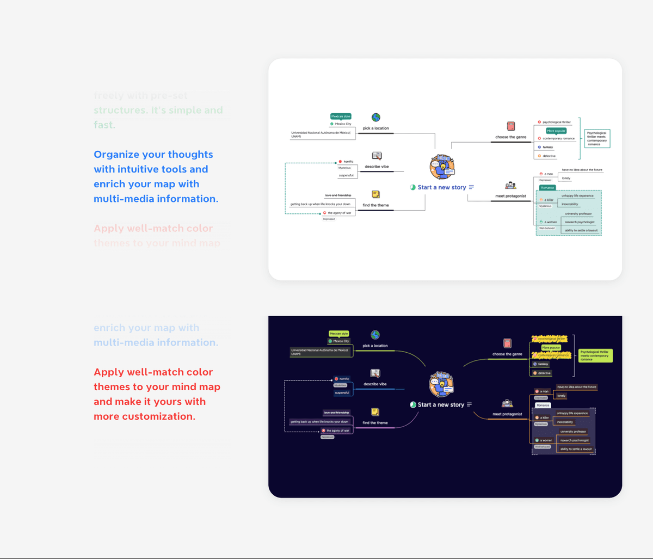Click the "describe vibe" topic in the dark map
The height and width of the screenshot is (559, 653).
point(375,384)
